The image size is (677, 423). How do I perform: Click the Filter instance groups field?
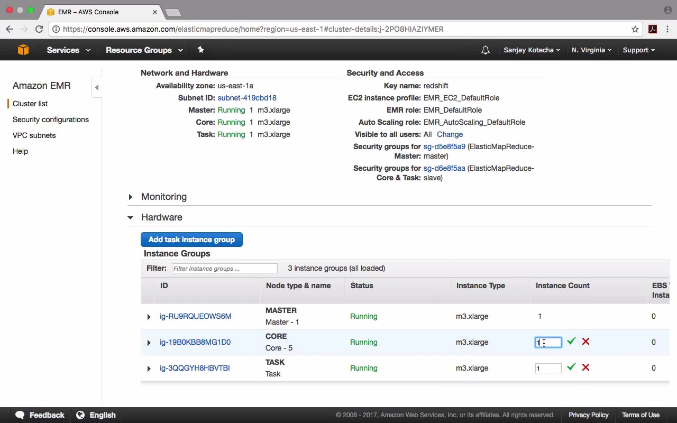224,269
